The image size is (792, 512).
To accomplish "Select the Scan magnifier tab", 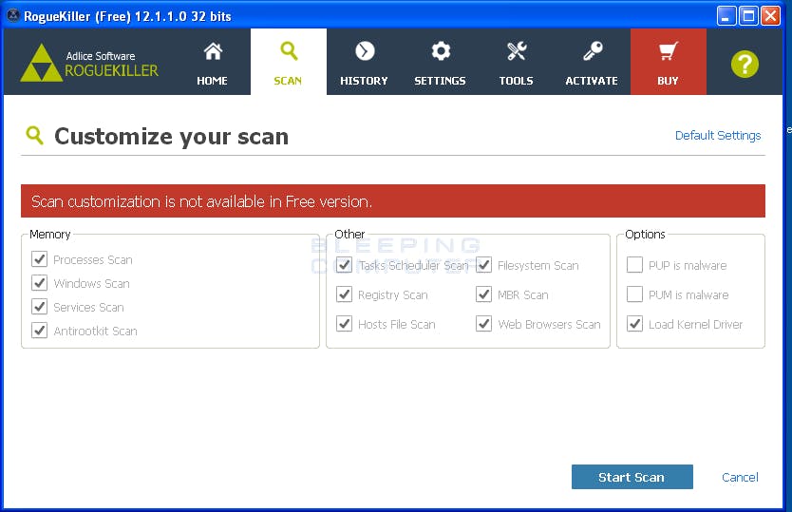I will pyautogui.click(x=289, y=62).
